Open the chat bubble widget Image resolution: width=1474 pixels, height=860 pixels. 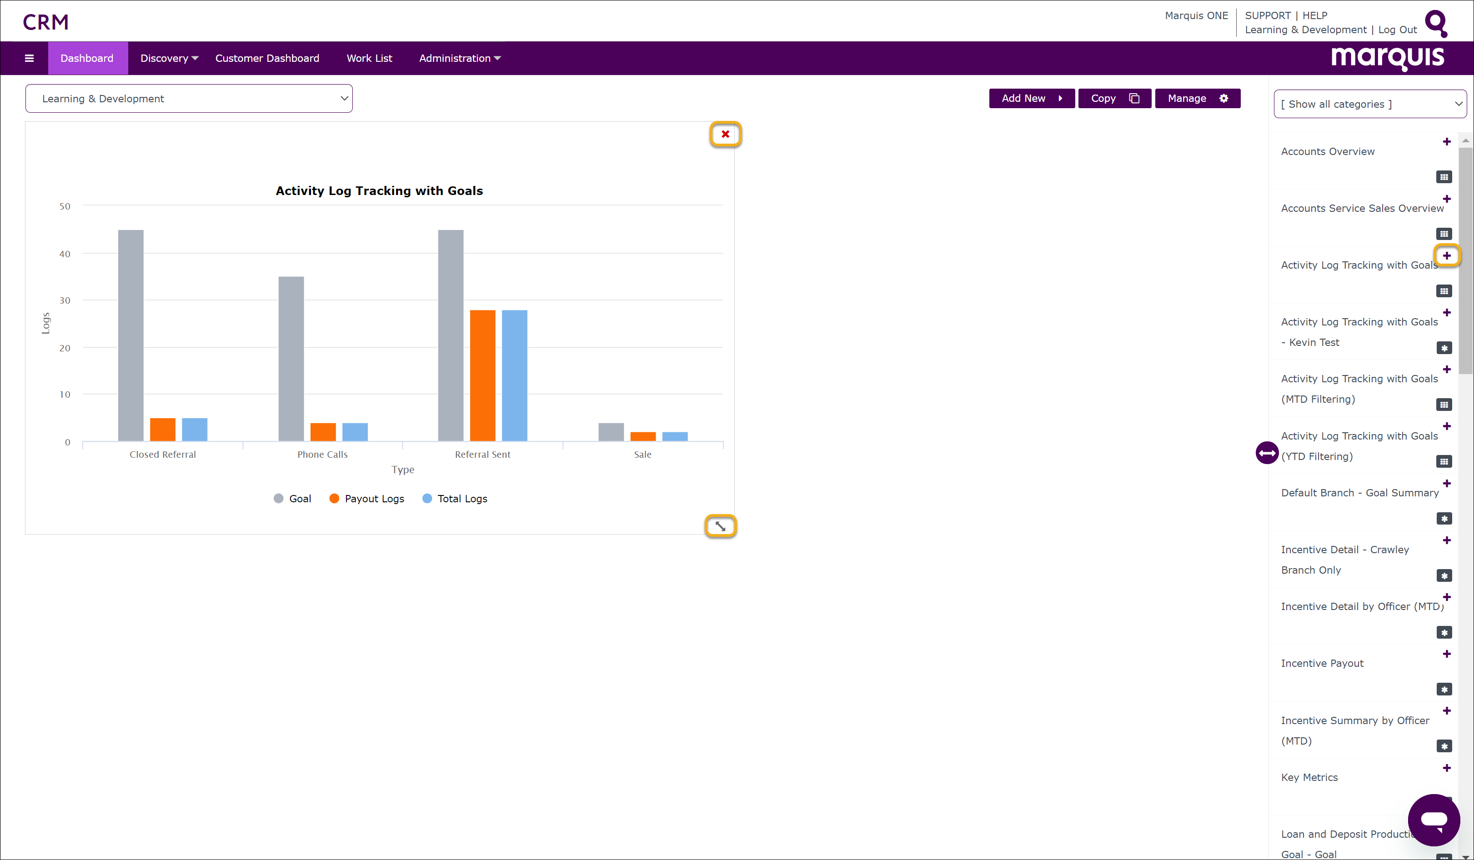click(1434, 820)
